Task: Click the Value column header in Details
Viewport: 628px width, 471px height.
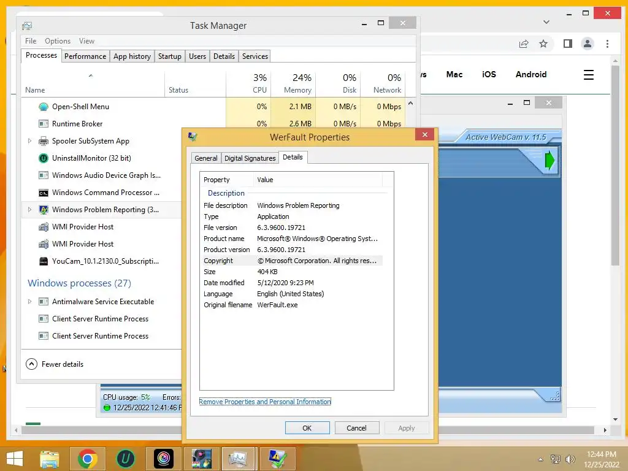Action: tap(318, 180)
